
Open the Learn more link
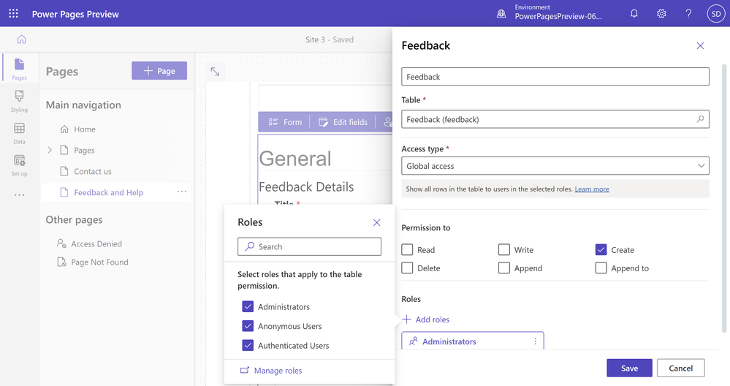point(592,189)
